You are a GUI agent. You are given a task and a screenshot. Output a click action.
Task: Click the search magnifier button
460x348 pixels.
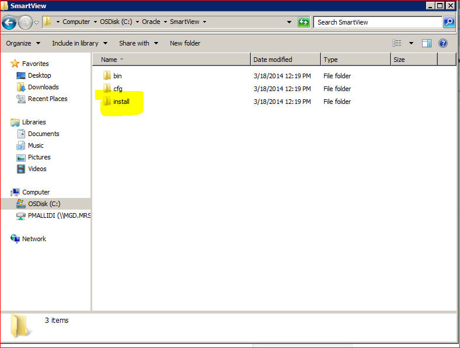(x=449, y=22)
